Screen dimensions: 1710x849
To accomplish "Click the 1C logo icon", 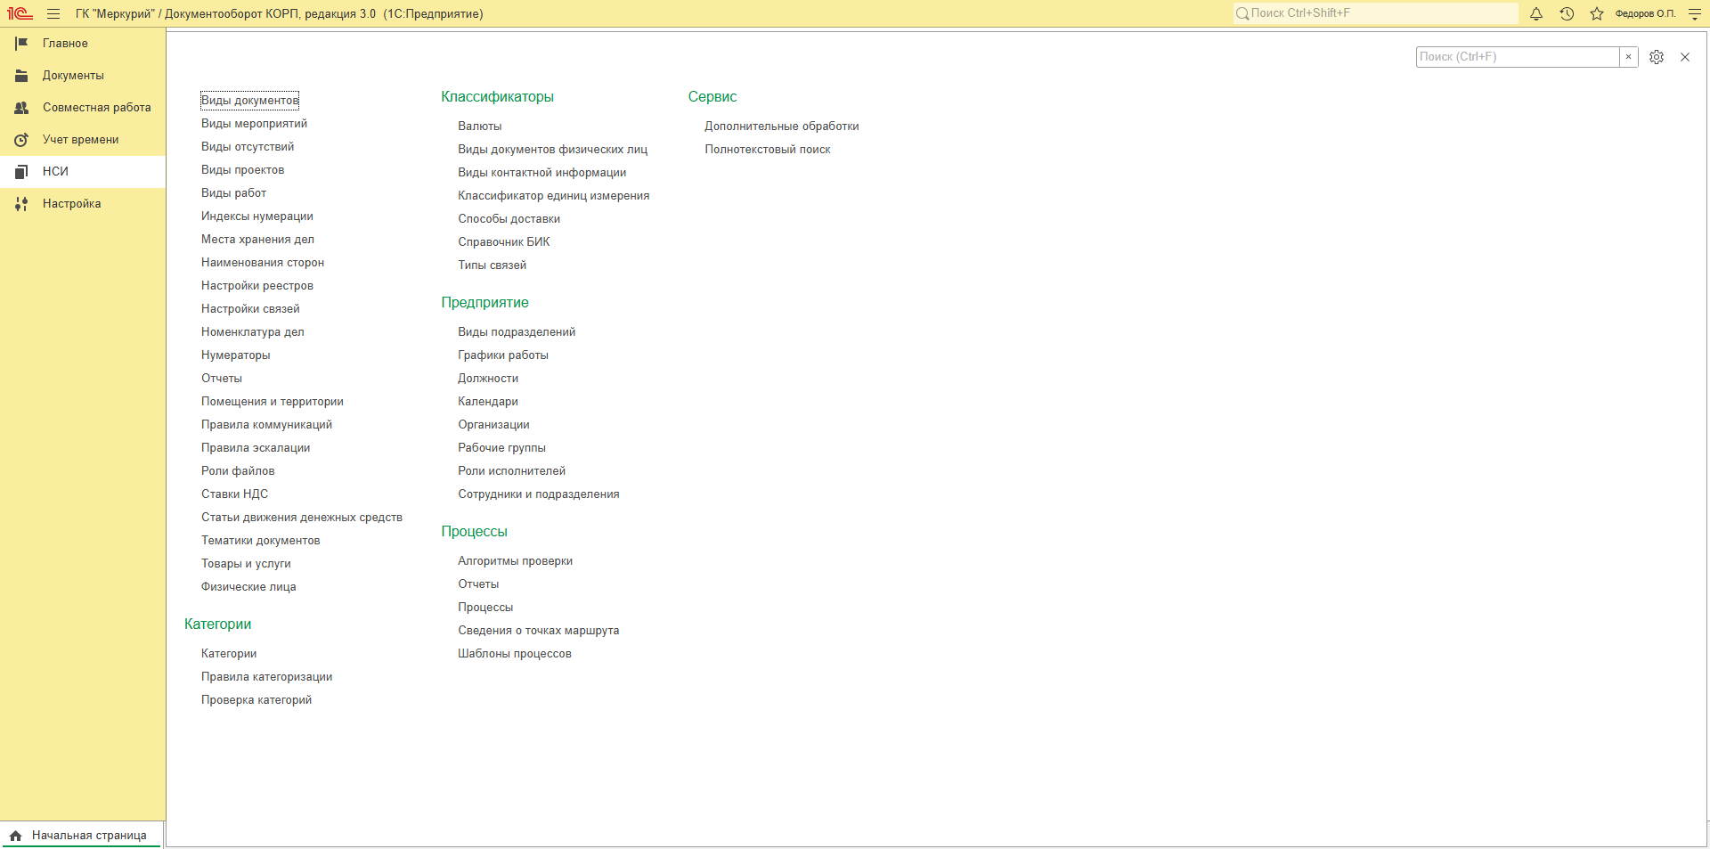I will (x=20, y=13).
